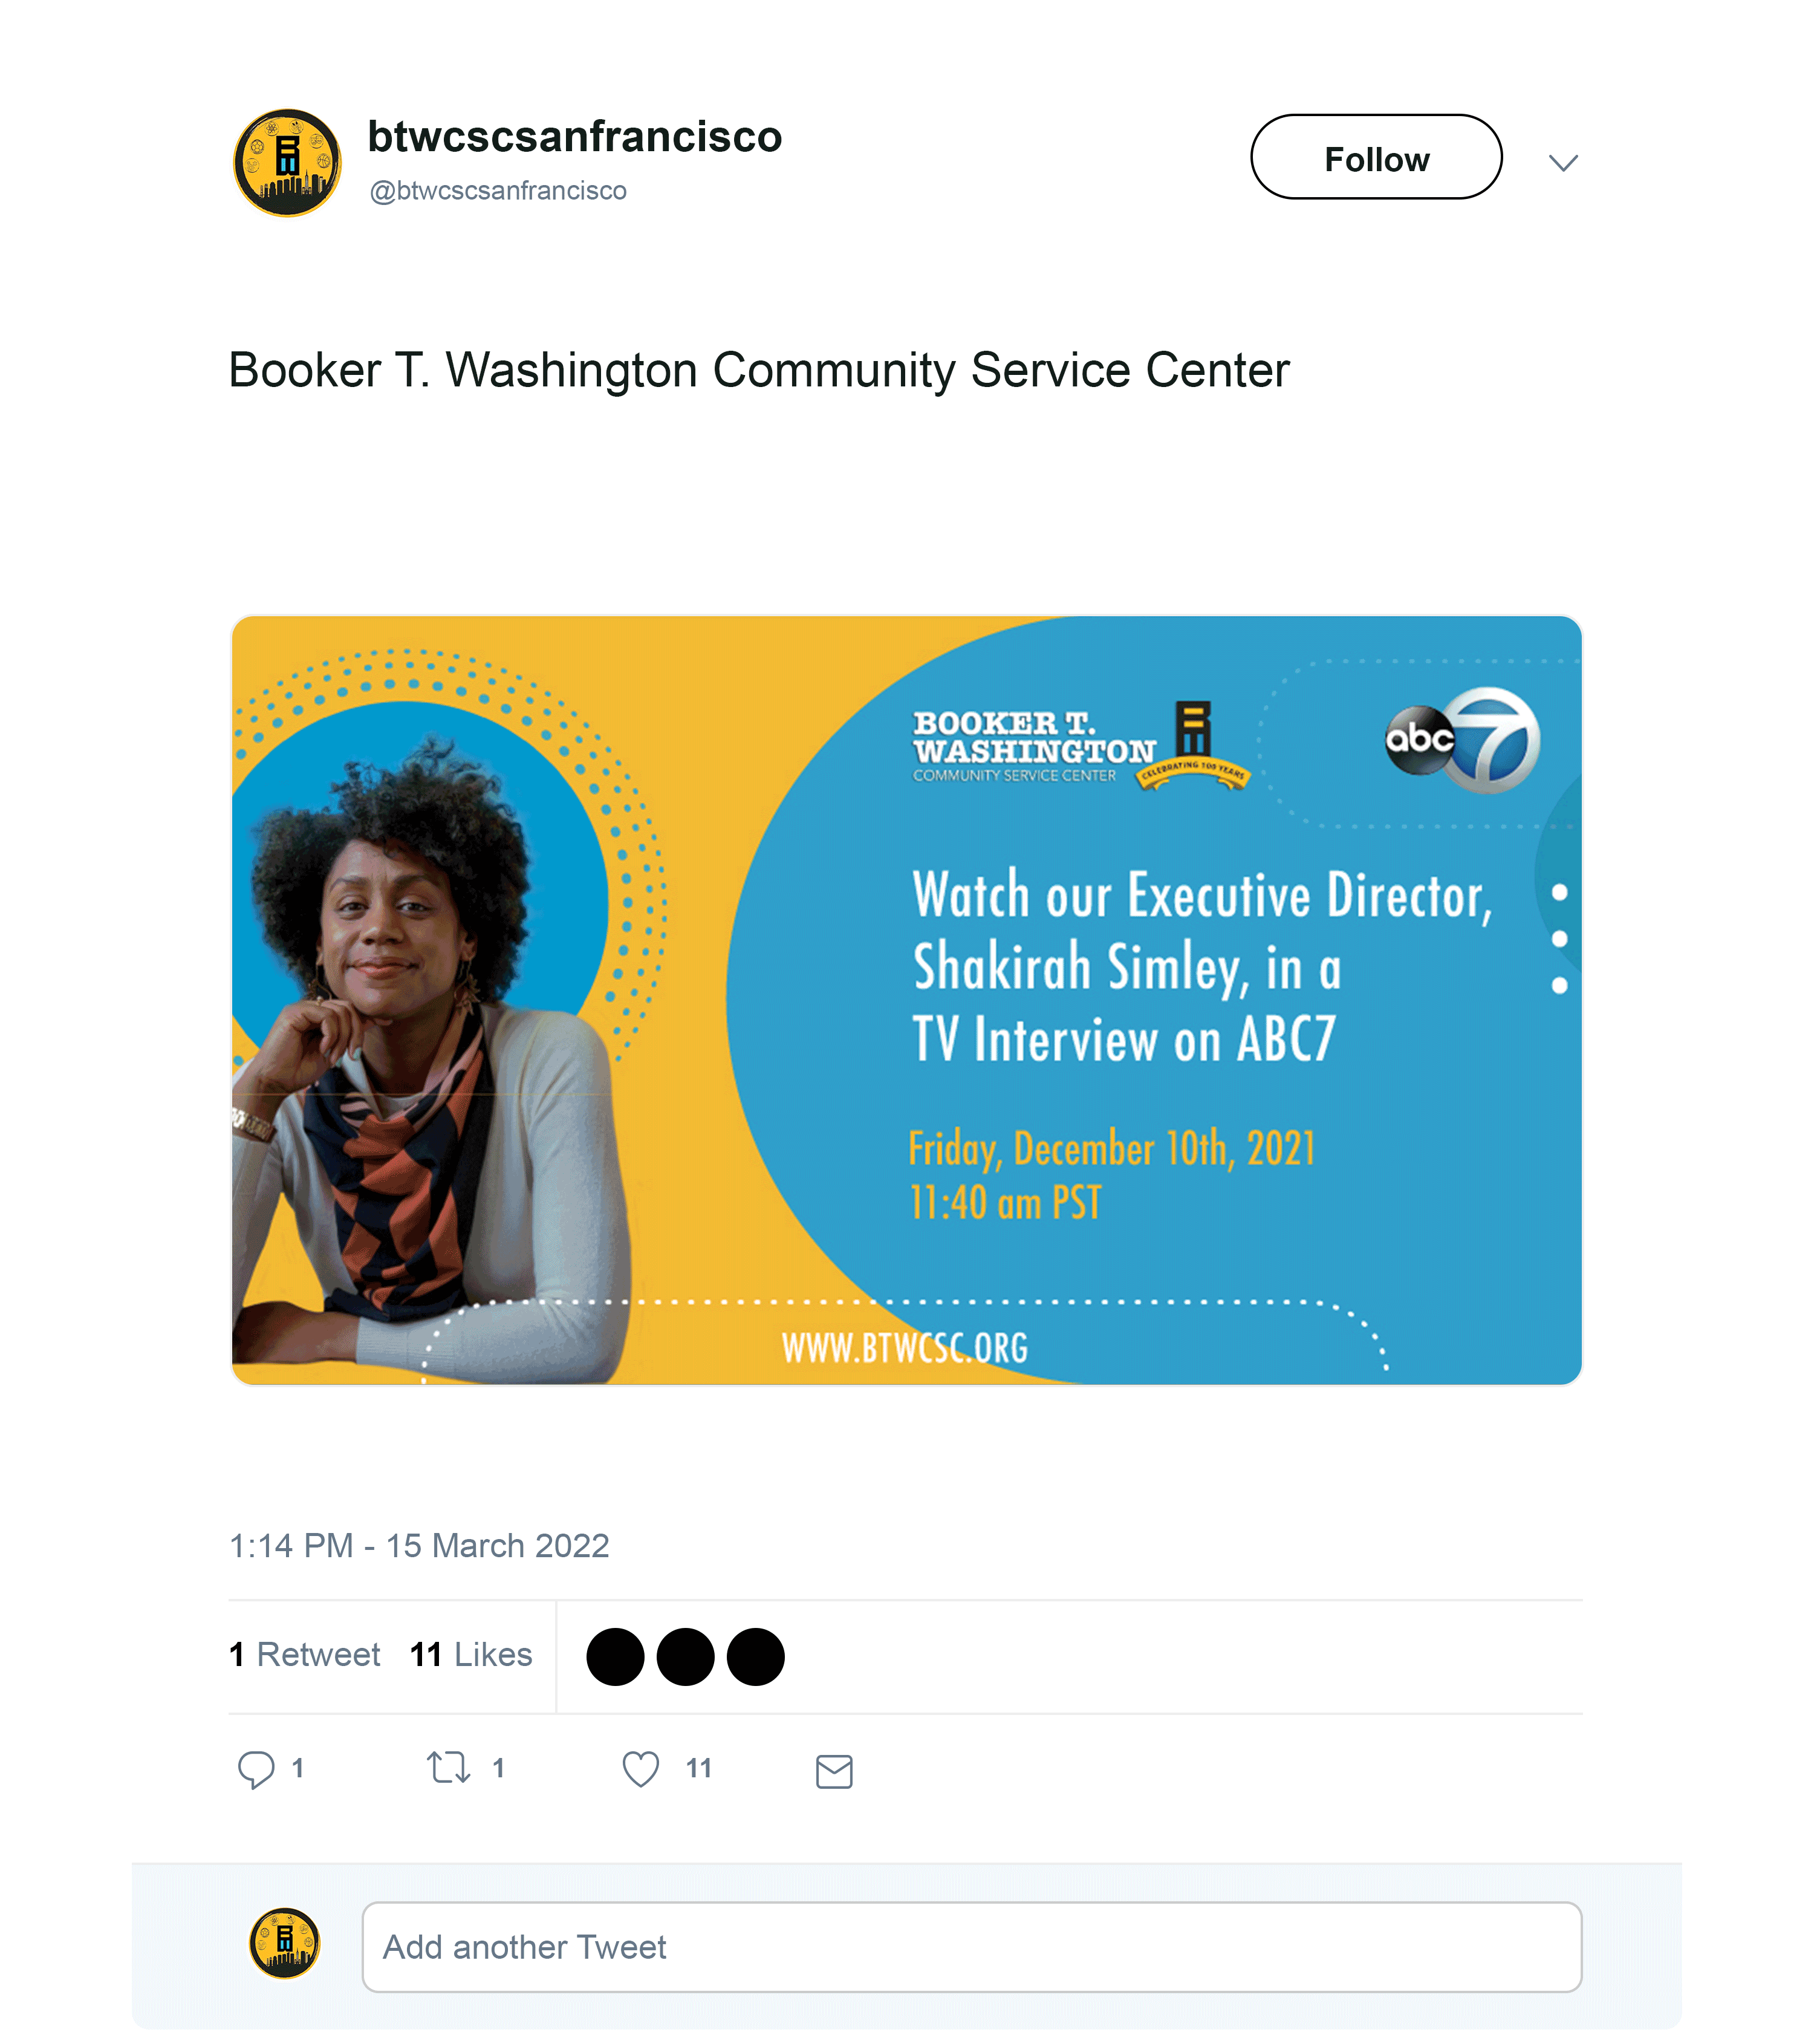
Task: Click the reply speech bubble icon
Action: [x=256, y=1769]
